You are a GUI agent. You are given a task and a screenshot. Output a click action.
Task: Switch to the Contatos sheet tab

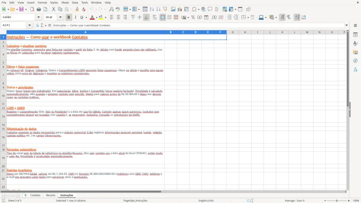click(x=35, y=195)
